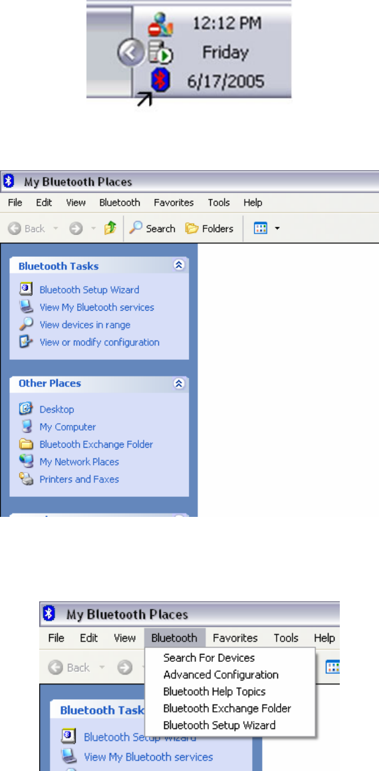
Task: Click Forward arrow button in first window
Action: point(76,229)
